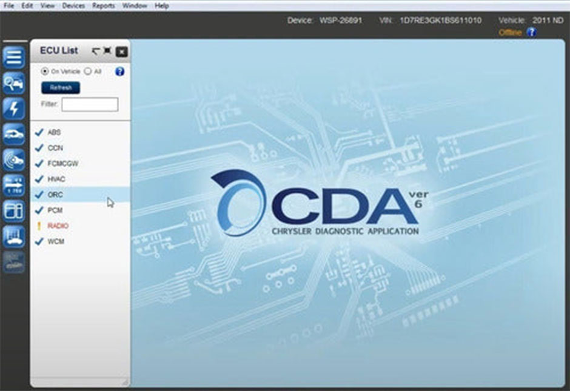The image size is (570, 391).
Task: Open the Devices menu
Action: tap(73, 6)
